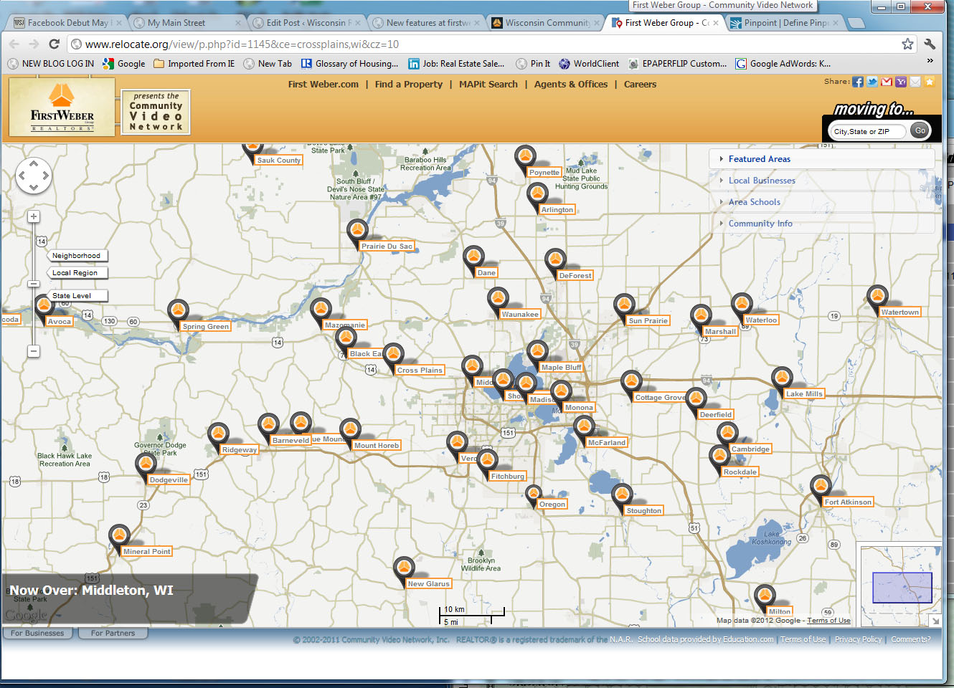Viewport: 954px width, 688px height.
Task: Click the map pan control circle
Action: [34, 176]
